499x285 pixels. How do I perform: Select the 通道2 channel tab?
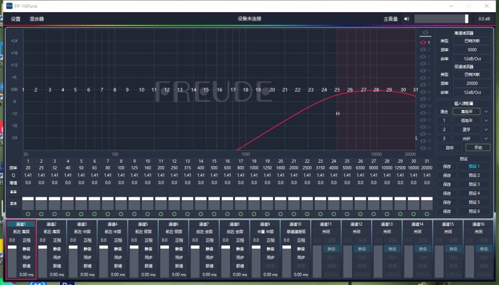tap(52, 224)
